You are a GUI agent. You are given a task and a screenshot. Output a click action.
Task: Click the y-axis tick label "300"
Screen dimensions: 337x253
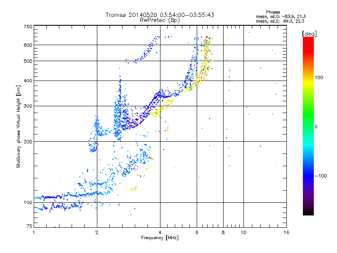[x=28, y=106]
